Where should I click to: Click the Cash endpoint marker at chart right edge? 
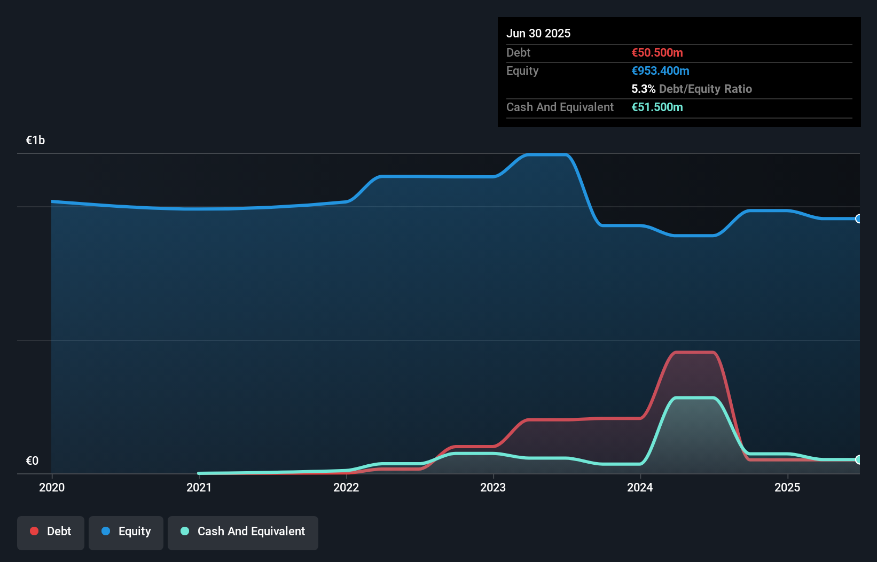pos(859,459)
